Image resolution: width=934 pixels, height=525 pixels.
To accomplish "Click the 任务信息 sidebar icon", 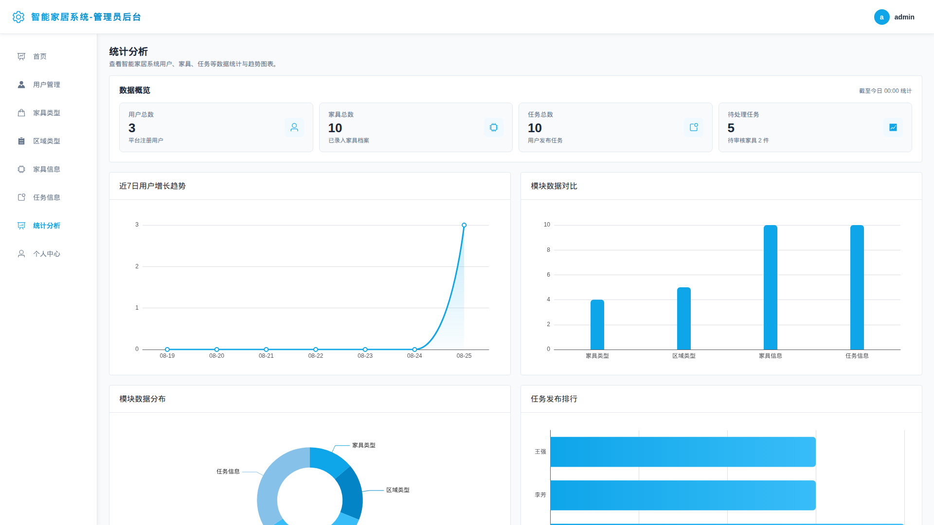I will (x=21, y=197).
